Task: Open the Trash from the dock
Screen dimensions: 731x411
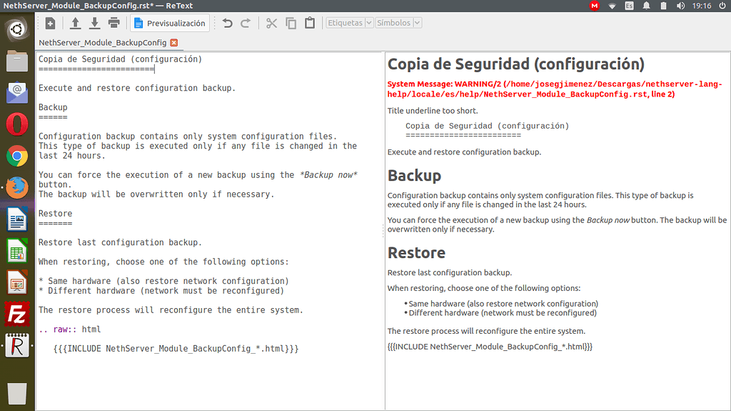Action: 17,394
